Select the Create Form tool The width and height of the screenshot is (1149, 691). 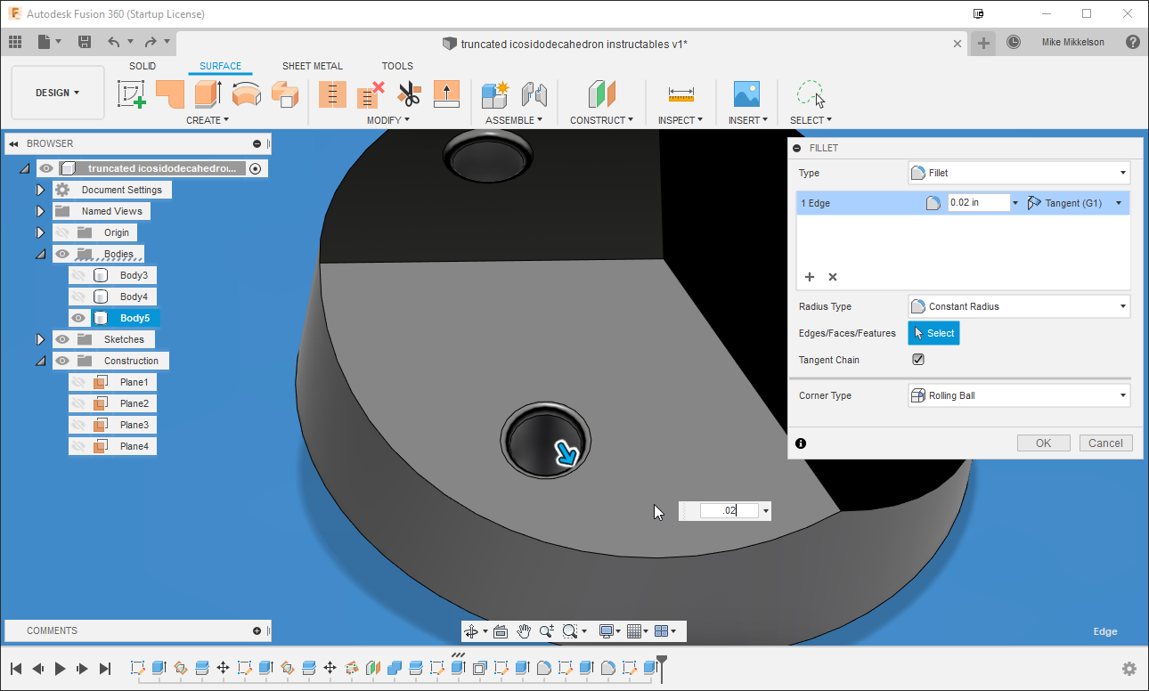[x=132, y=93]
